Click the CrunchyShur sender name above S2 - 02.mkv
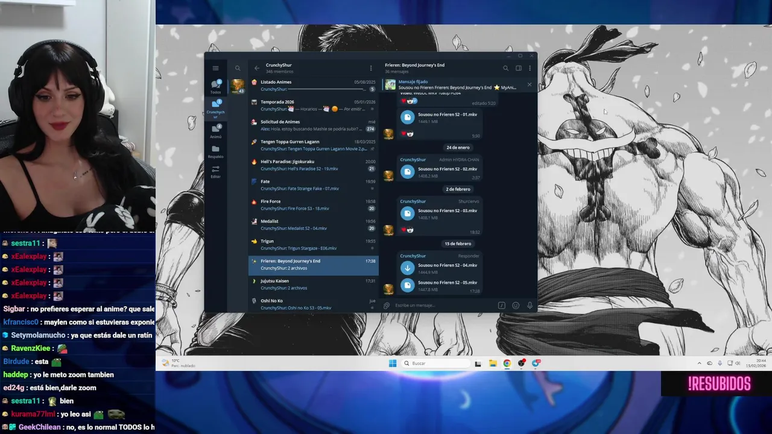772x434 pixels. pyautogui.click(x=413, y=160)
